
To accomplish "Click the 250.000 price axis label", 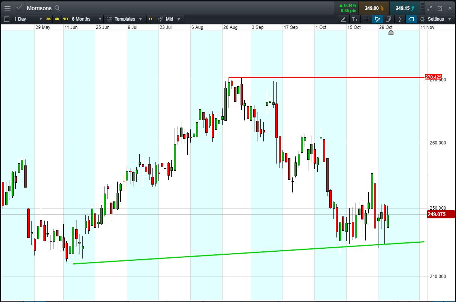I will coord(437,208).
